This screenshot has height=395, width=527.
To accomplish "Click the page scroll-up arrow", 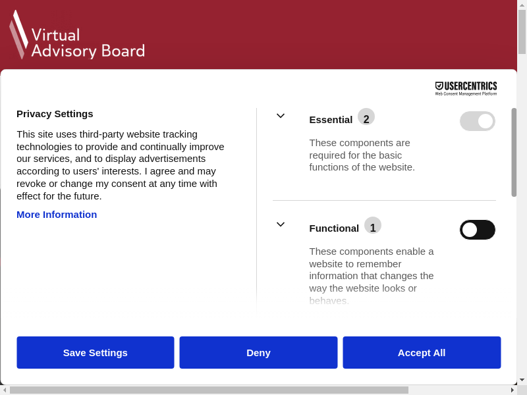I will coord(522,5).
